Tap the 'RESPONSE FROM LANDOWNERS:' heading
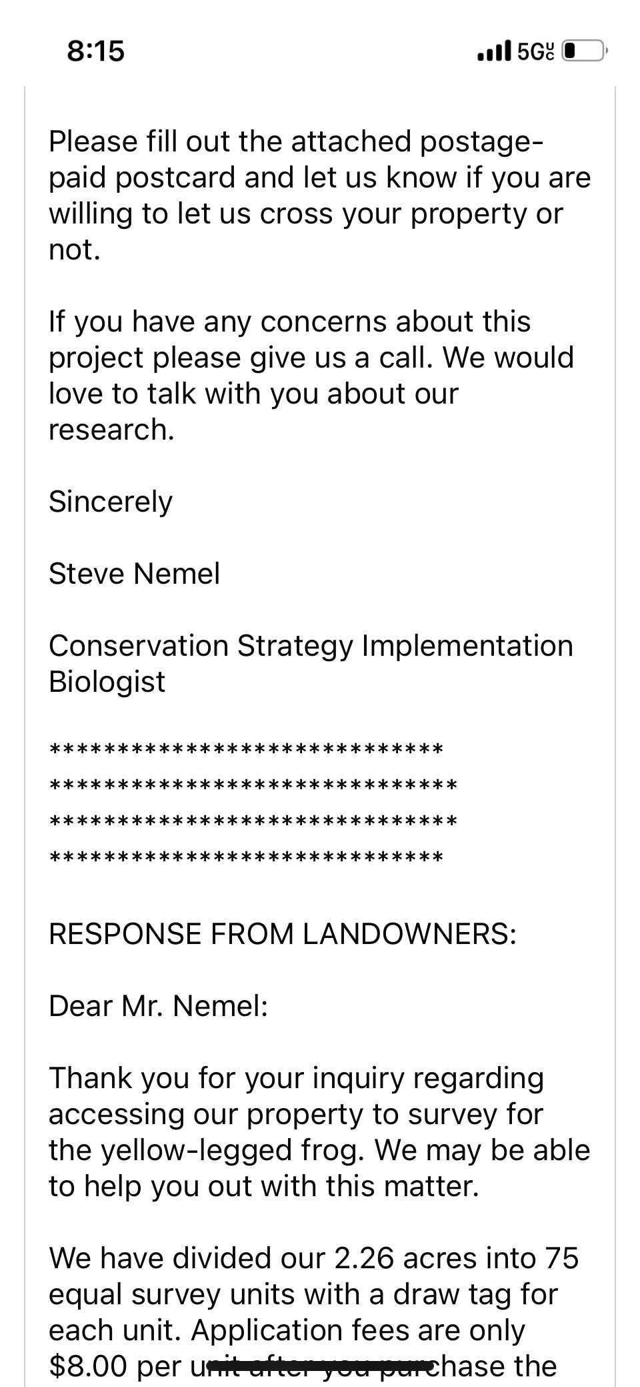The width and height of the screenshot is (640, 1387). 283,934
